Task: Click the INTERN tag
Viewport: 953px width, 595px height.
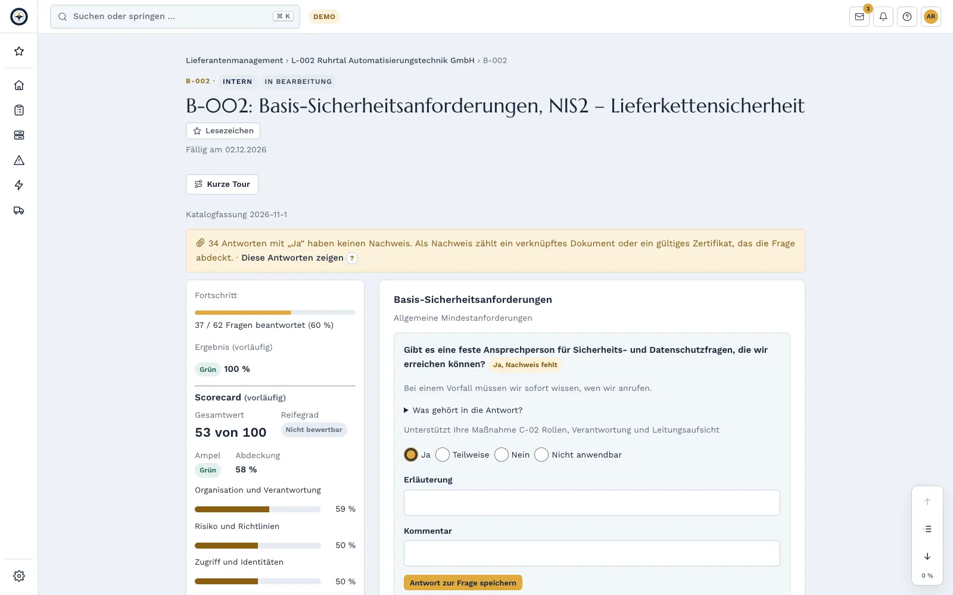Action: 238,82
